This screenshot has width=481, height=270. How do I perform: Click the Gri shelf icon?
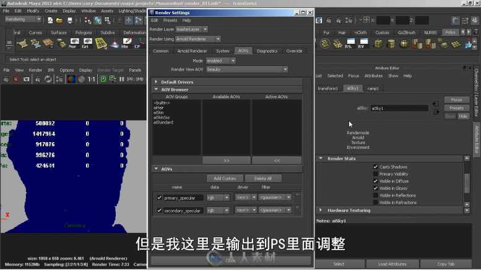pos(87,43)
